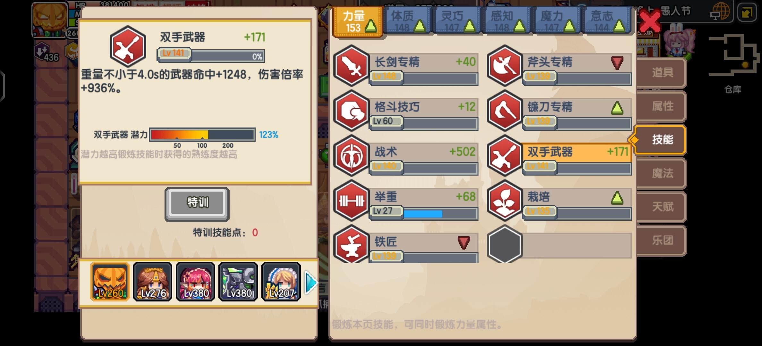Toggle the red down arrow on 斧头专精
The height and width of the screenshot is (346, 762).
(x=617, y=63)
